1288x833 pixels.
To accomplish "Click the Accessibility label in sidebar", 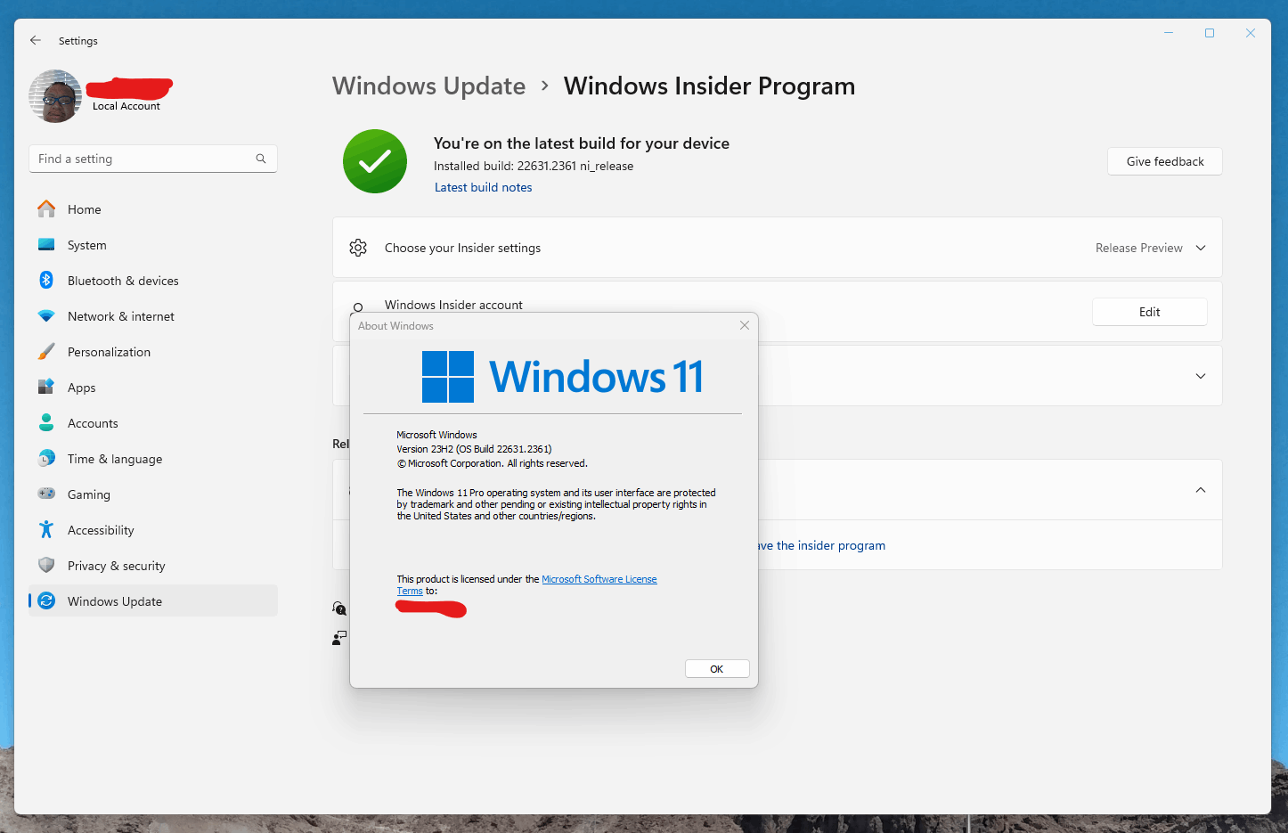I will coord(101,530).
